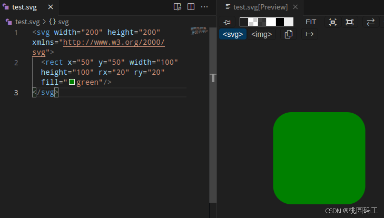Click the code minimap thumbnail

click(199, 31)
